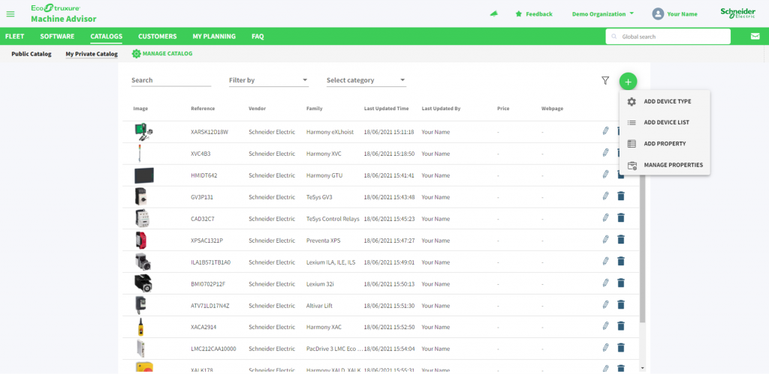Click the Feedback link
The width and height of the screenshot is (769, 374).
[x=539, y=14]
